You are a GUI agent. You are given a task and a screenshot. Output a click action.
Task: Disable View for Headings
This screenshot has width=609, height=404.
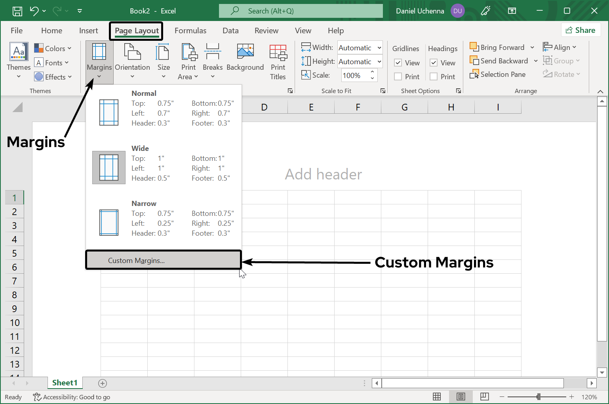[433, 63]
